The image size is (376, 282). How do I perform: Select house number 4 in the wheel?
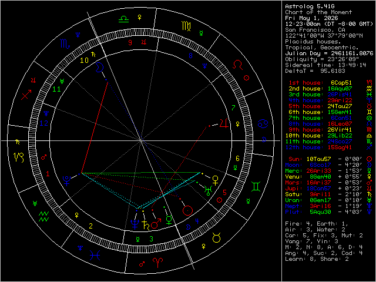click(x=197, y=221)
